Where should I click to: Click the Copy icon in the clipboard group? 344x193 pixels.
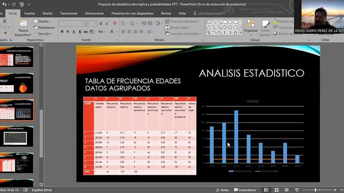point(4,27)
